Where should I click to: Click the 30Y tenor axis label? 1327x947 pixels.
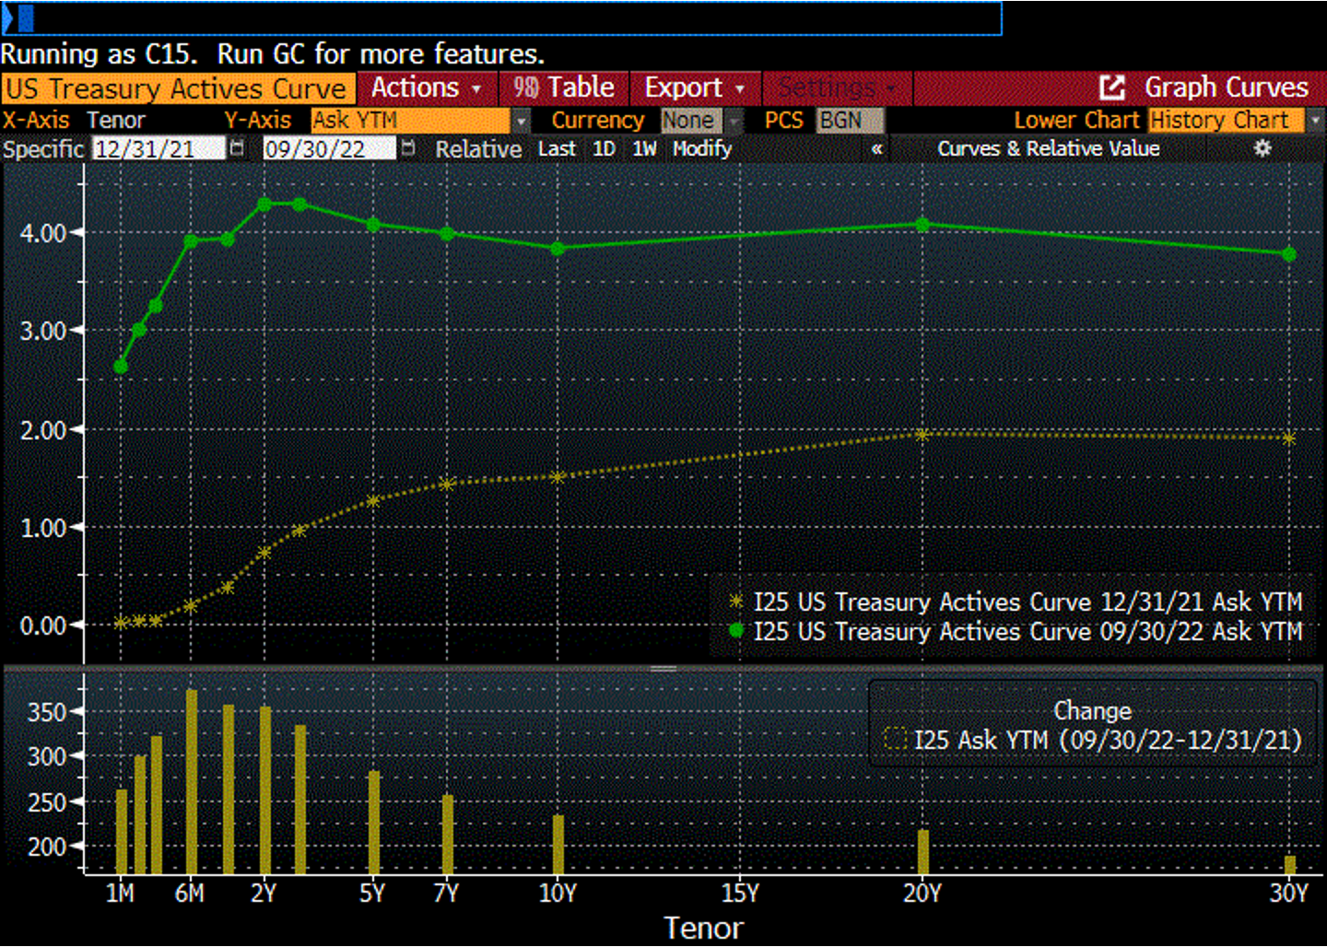point(1289,893)
